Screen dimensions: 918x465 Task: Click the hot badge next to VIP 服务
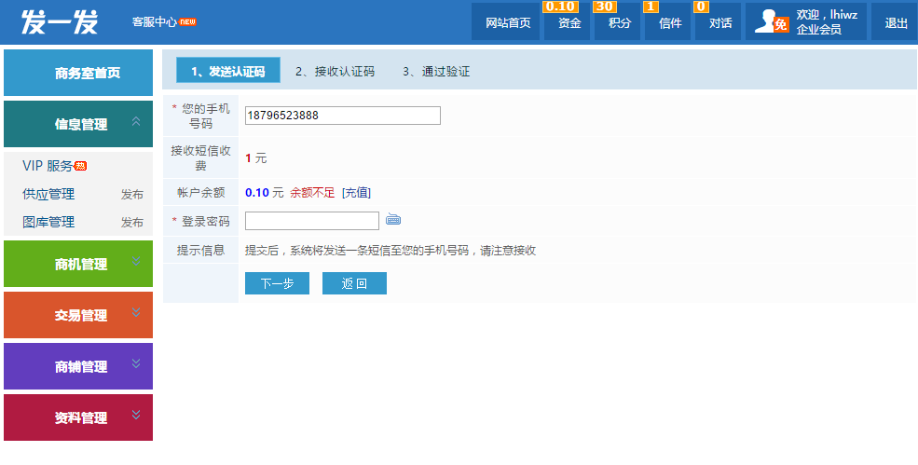coord(81,166)
